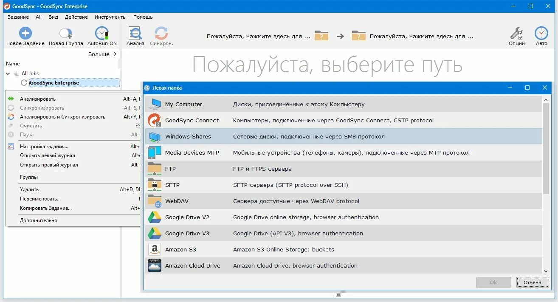The width and height of the screenshot is (558, 302).
Task: Click 'Google Drive (API V3), browser authentication' text
Action: (x=298, y=234)
